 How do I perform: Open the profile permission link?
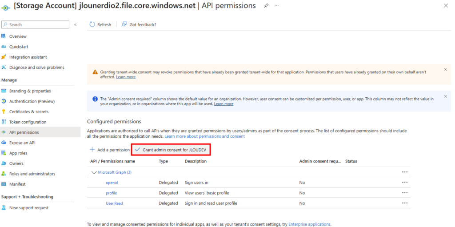tap(112, 193)
